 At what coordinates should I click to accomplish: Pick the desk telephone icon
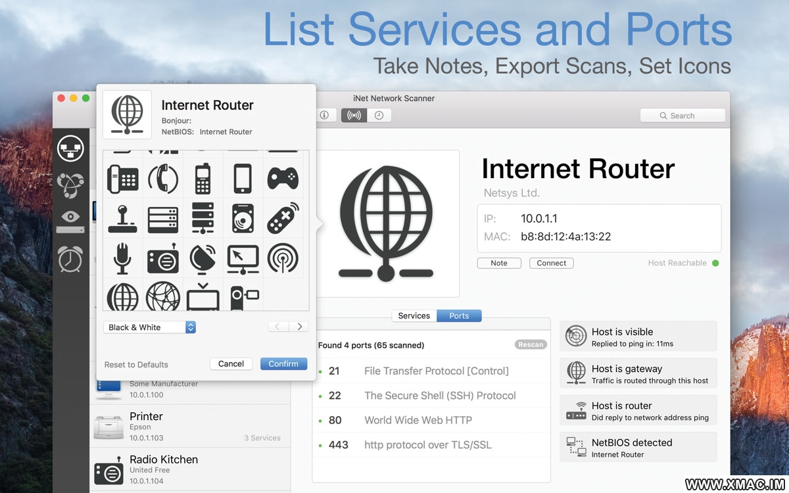[x=122, y=177]
